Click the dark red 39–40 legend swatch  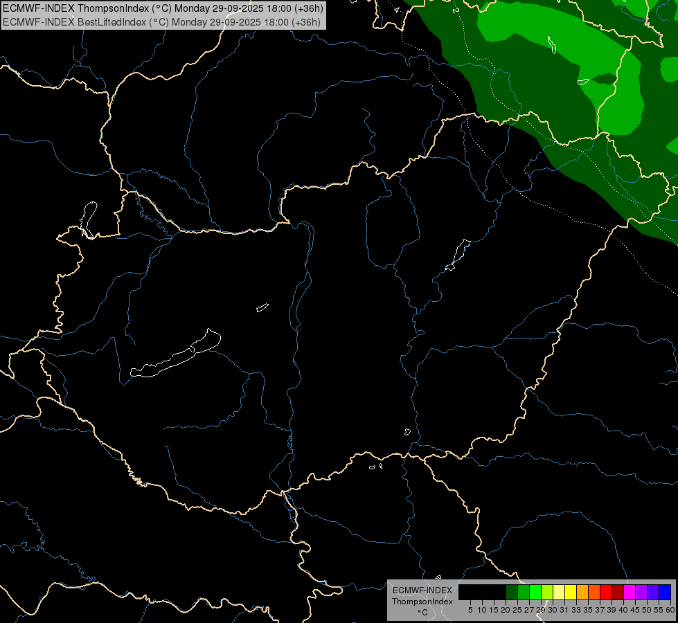pyautogui.click(x=617, y=593)
